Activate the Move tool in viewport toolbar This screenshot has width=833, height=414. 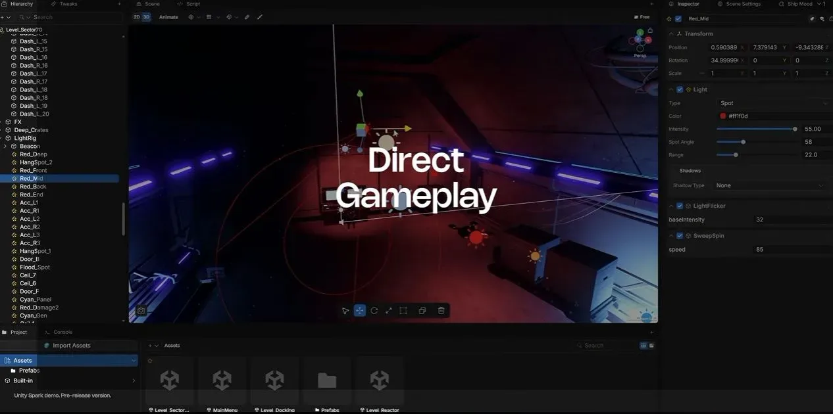360,311
